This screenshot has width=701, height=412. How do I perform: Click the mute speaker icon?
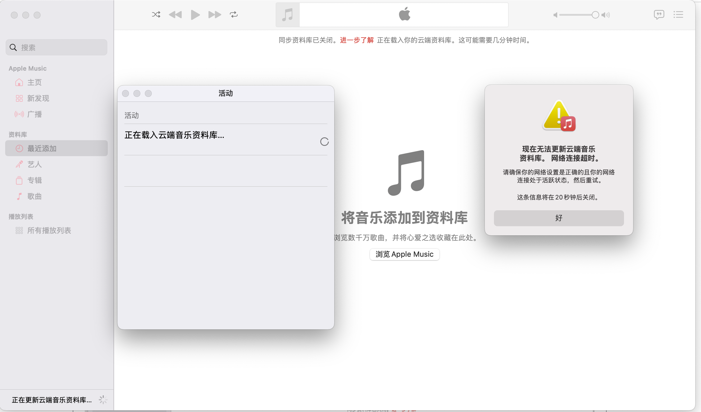tap(555, 15)
